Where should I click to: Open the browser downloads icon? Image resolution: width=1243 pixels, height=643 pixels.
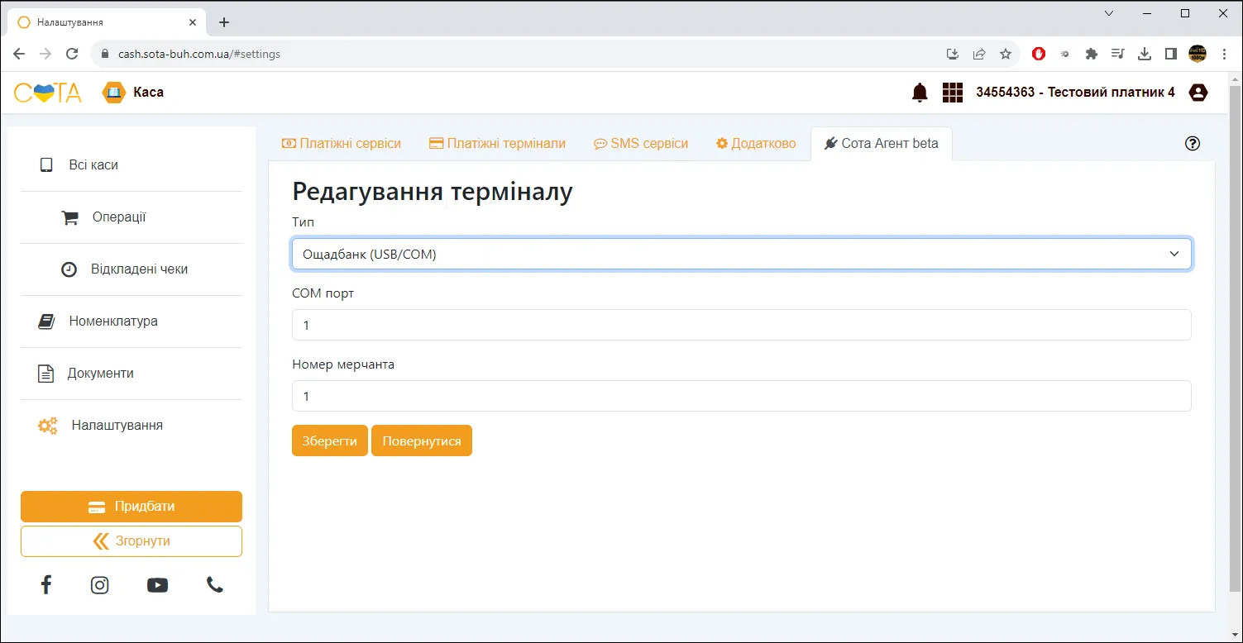coord(1145,54)
